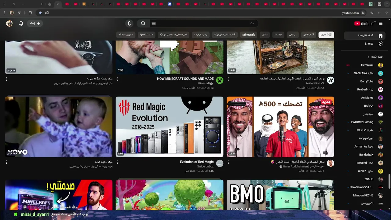Bookmark this page with the star icon
This screenshot has width=391, height=220.
click(40, 13)
